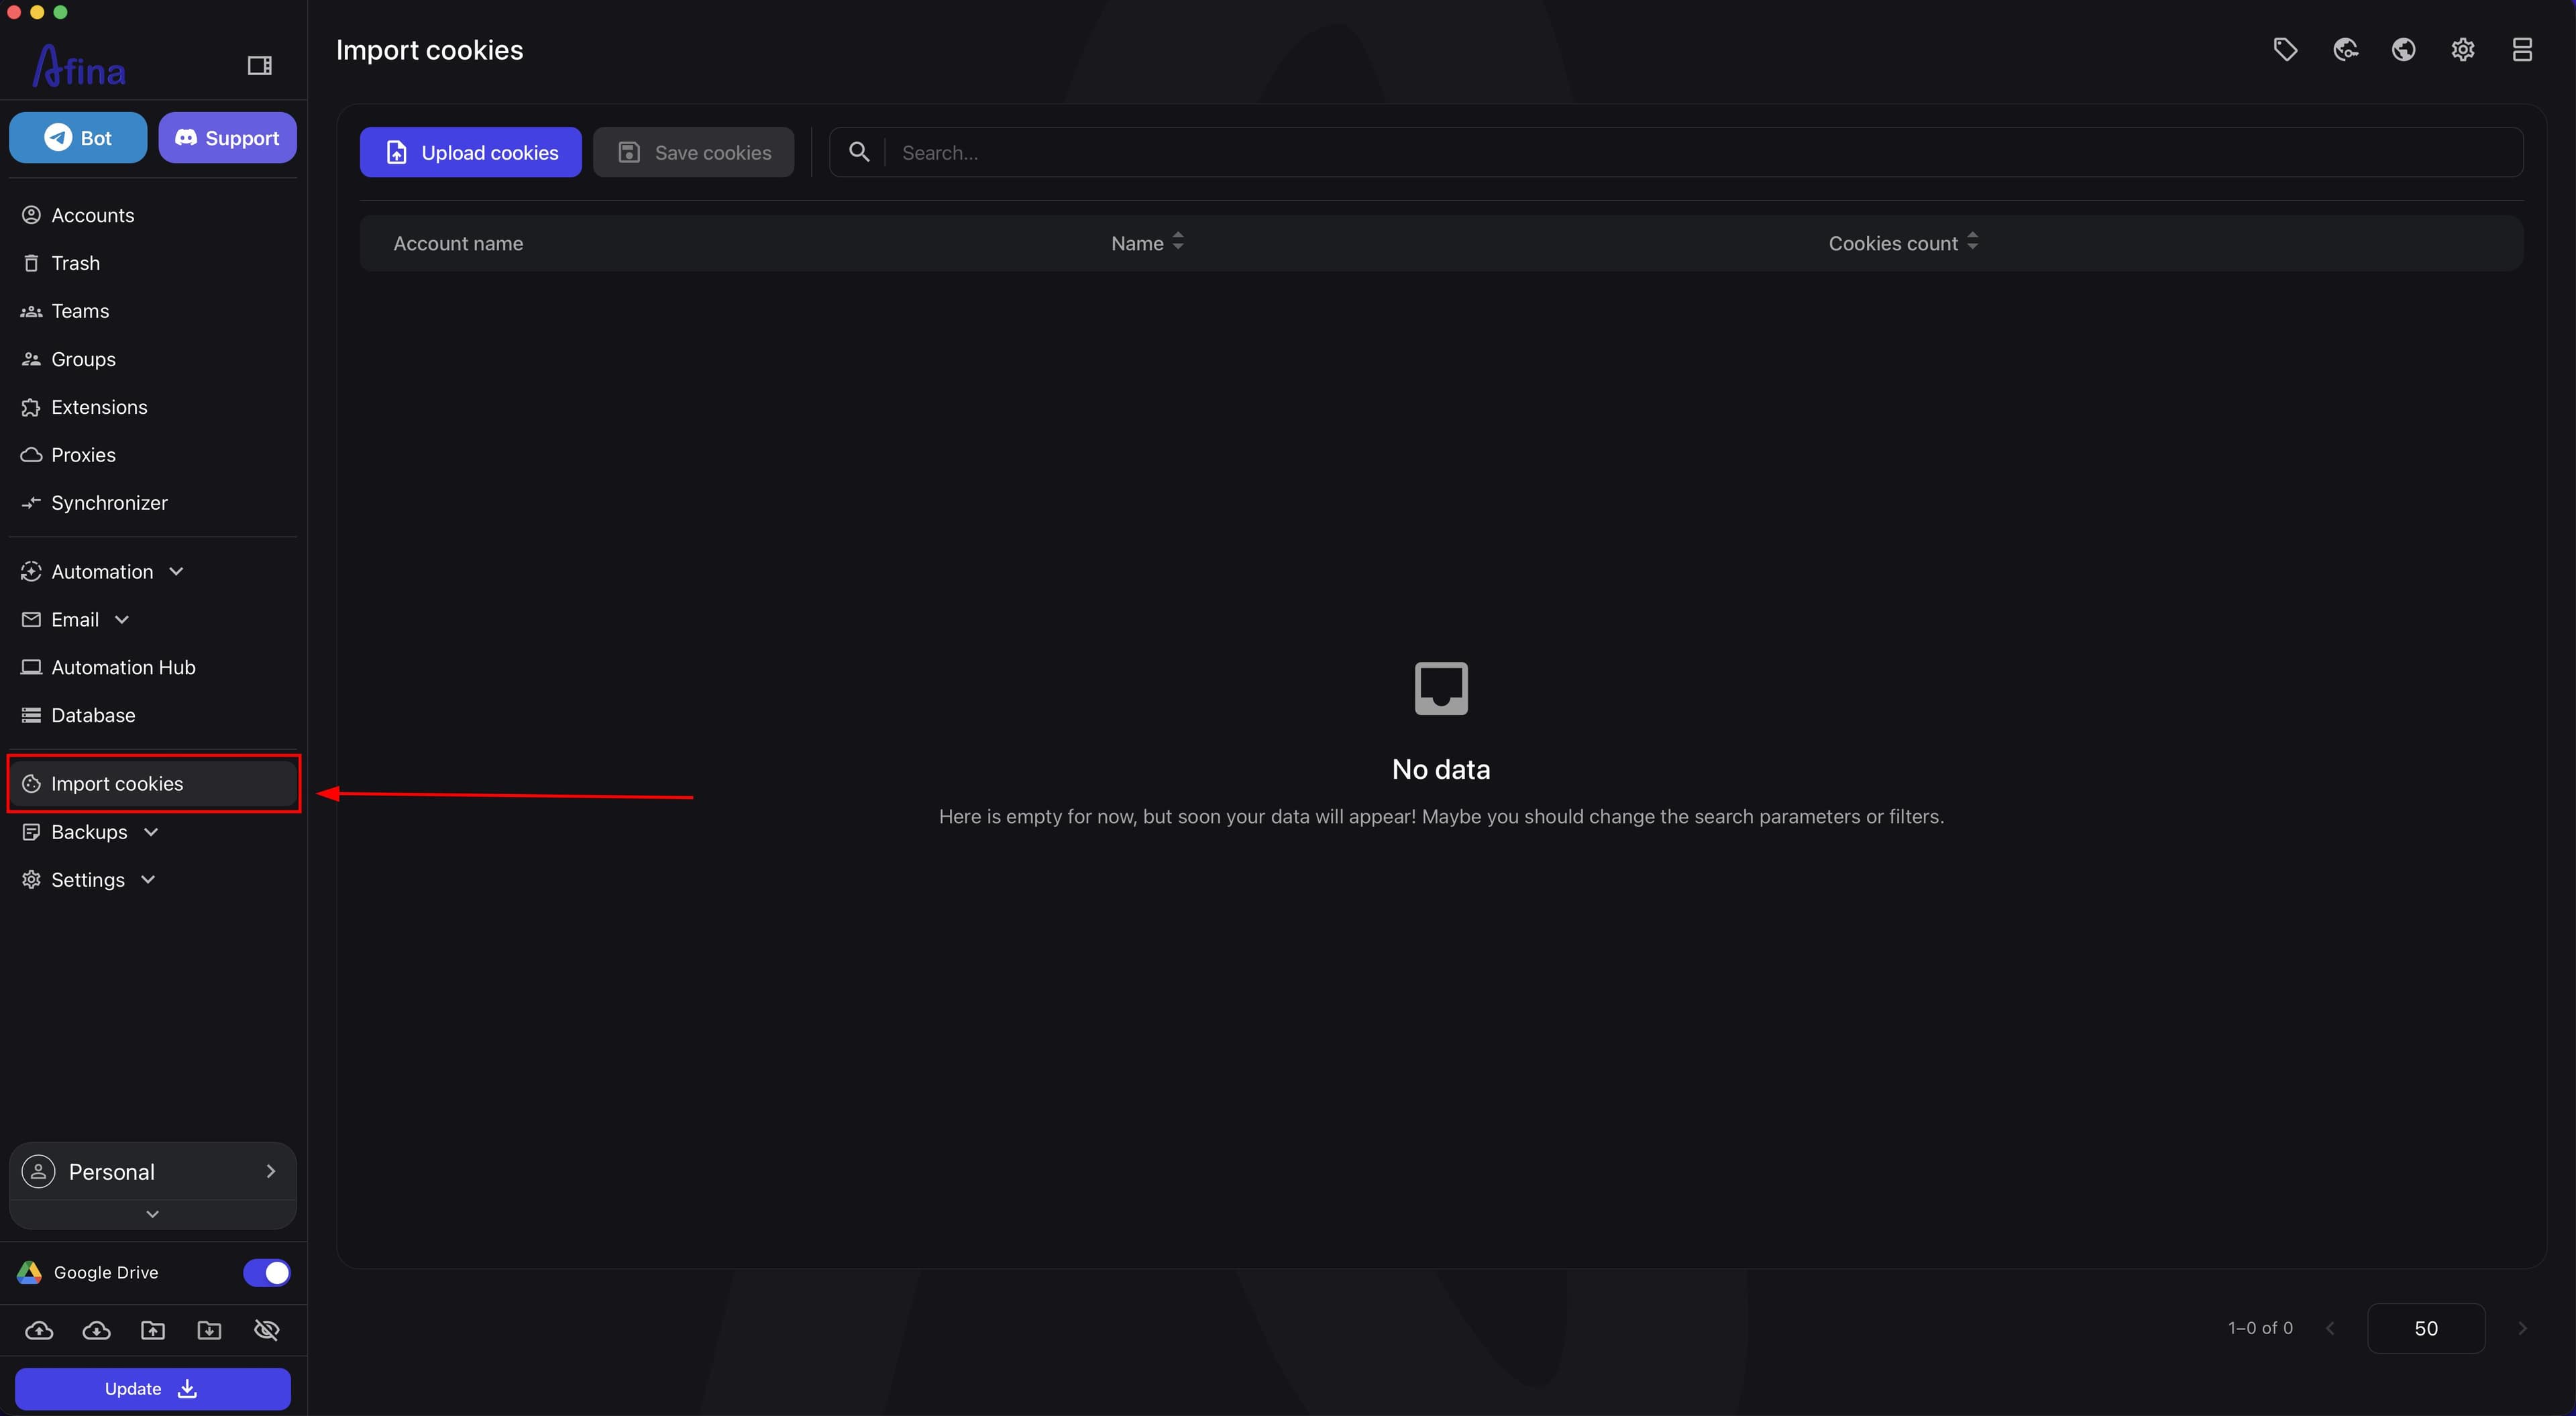Click the Upload cookies button
The height and width of the screenshot is (1416, 2576).
point(471,152)
